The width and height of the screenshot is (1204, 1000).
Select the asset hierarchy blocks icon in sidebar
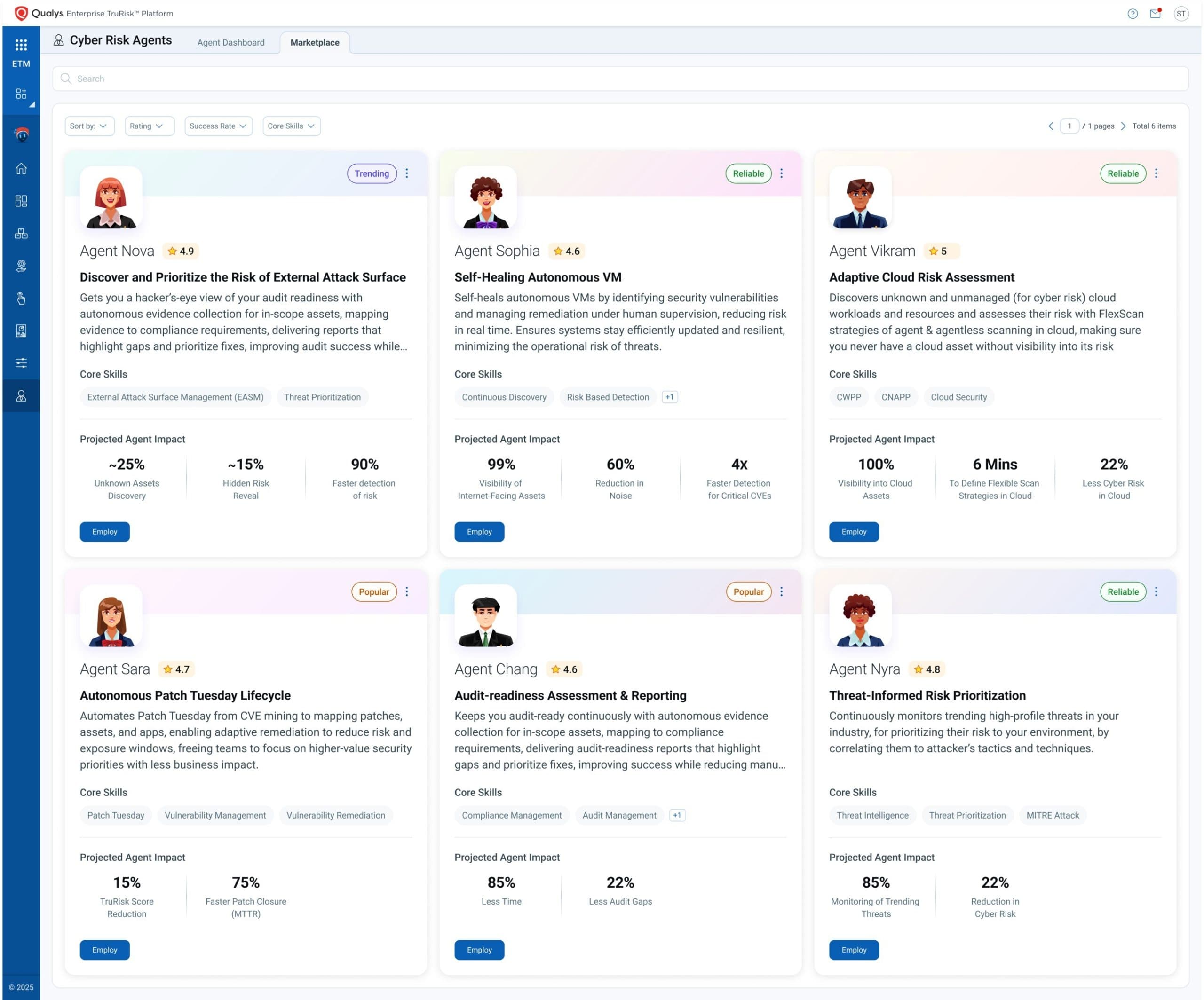(x=21, y=233)
